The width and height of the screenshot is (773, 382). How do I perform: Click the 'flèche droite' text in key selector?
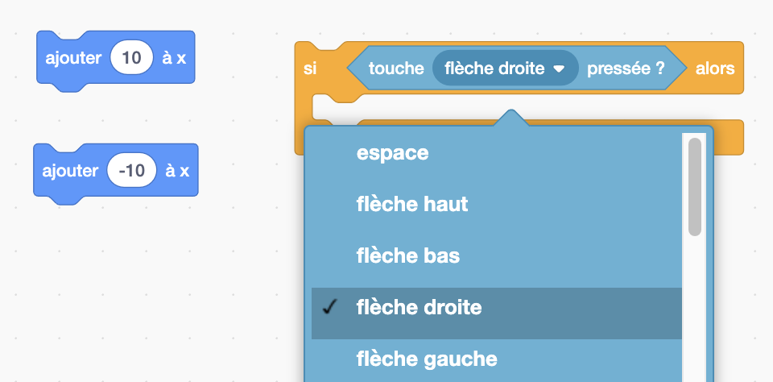[494, 69]
